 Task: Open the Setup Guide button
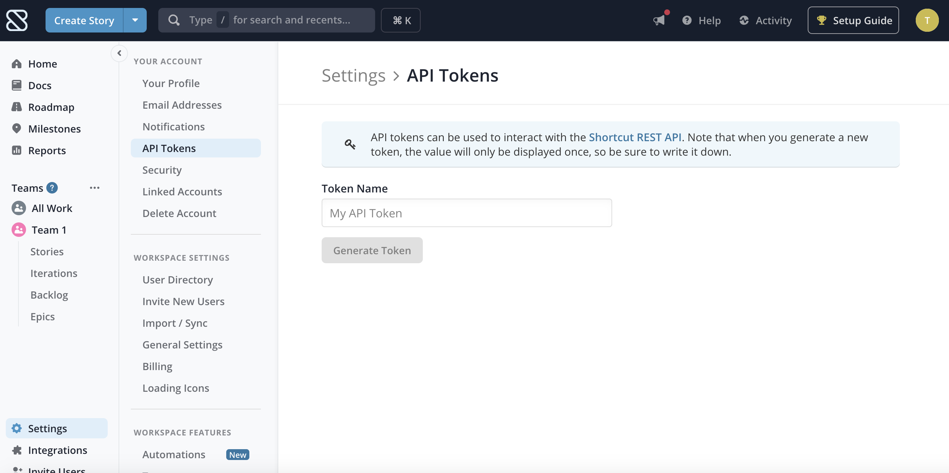coord(853,20)
